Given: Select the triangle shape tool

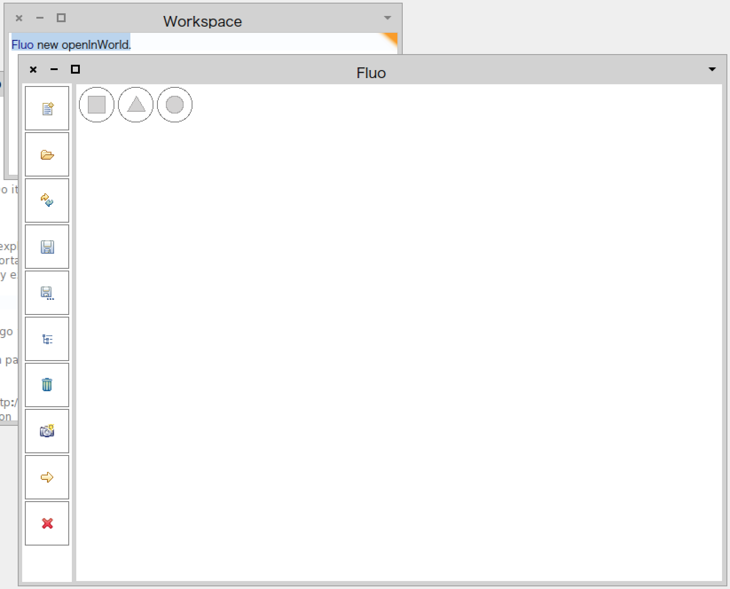Looking at the screenshot, I should pyautogui.click(x=136, y=105).
